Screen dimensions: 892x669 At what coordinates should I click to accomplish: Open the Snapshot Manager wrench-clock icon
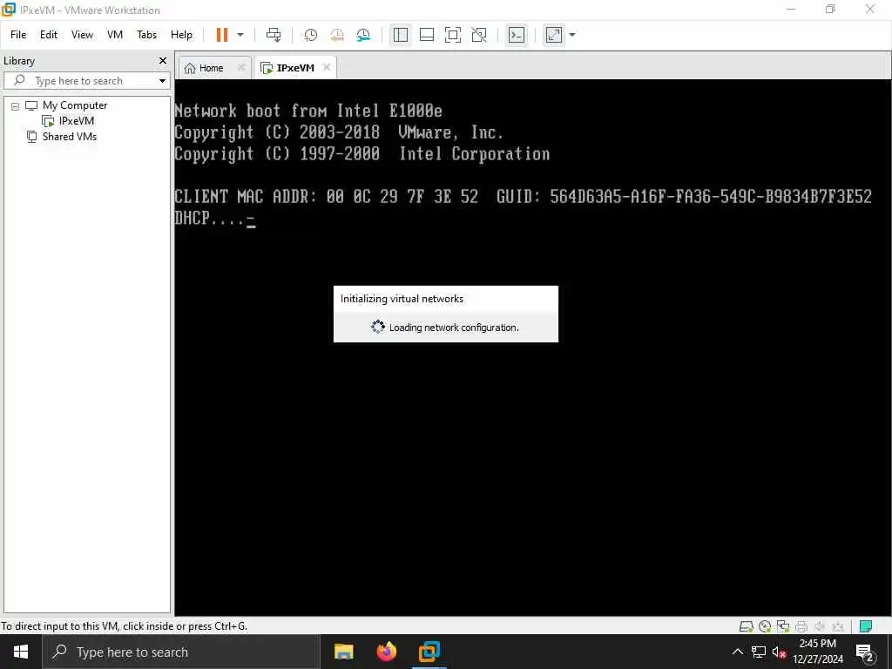point(363,35)
